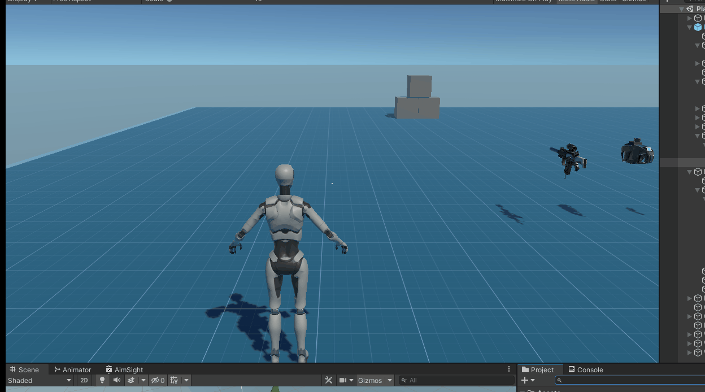Open the grid settings dropdown arrow
Screen dimensions: 705x392
186,380
